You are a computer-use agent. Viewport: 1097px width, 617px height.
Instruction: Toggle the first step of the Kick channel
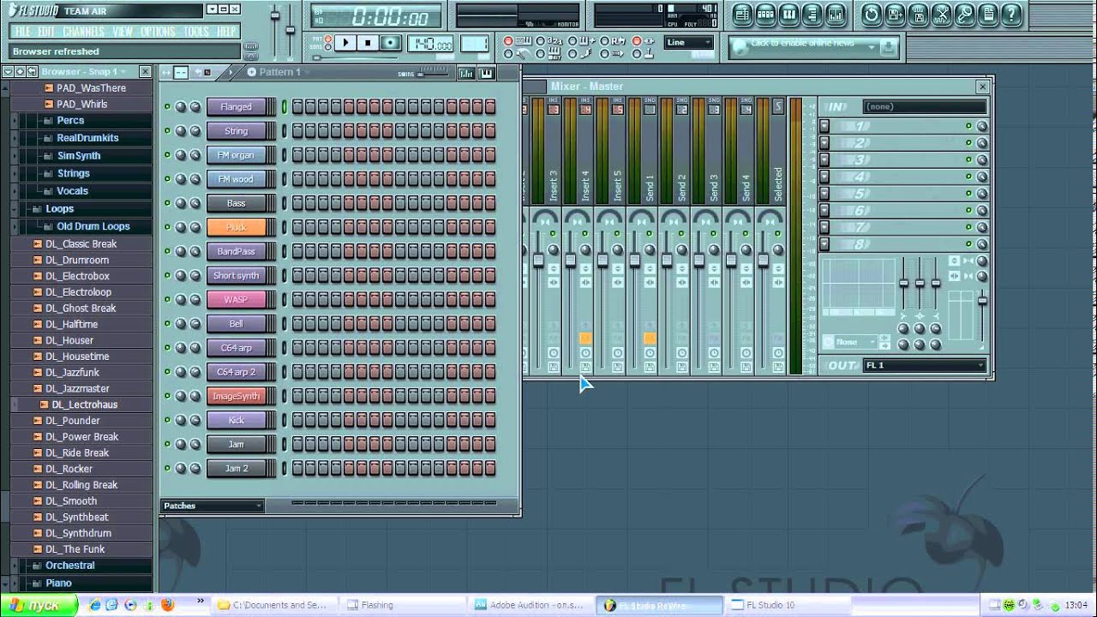[297, 420]
